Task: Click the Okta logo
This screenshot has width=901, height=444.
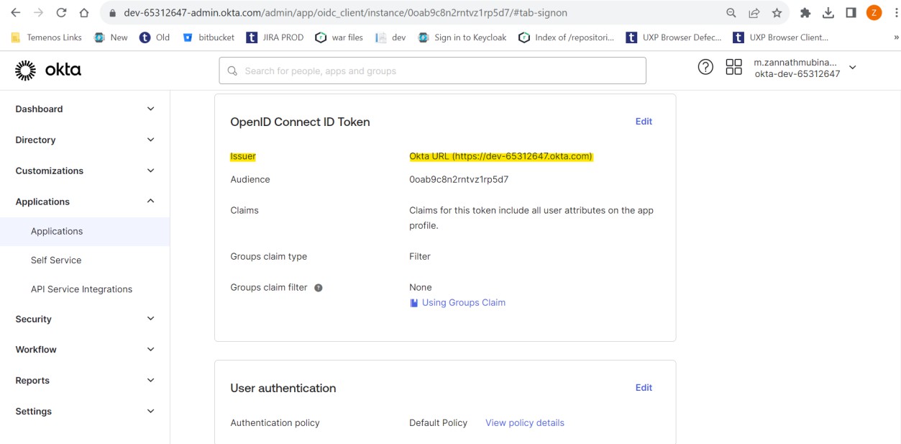Action: (x=48, y=70)
